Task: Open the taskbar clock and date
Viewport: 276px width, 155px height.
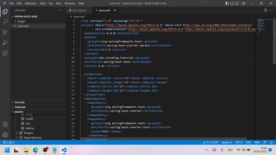Action: tap(260, 150)
